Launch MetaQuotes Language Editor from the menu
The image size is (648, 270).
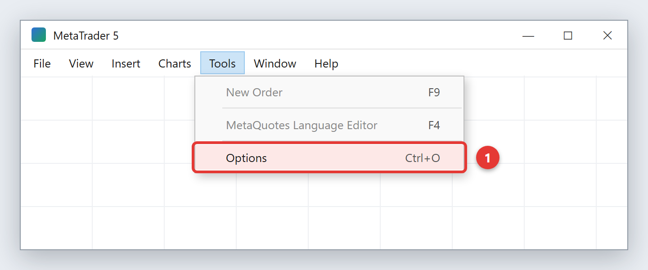tap(329, 125)
